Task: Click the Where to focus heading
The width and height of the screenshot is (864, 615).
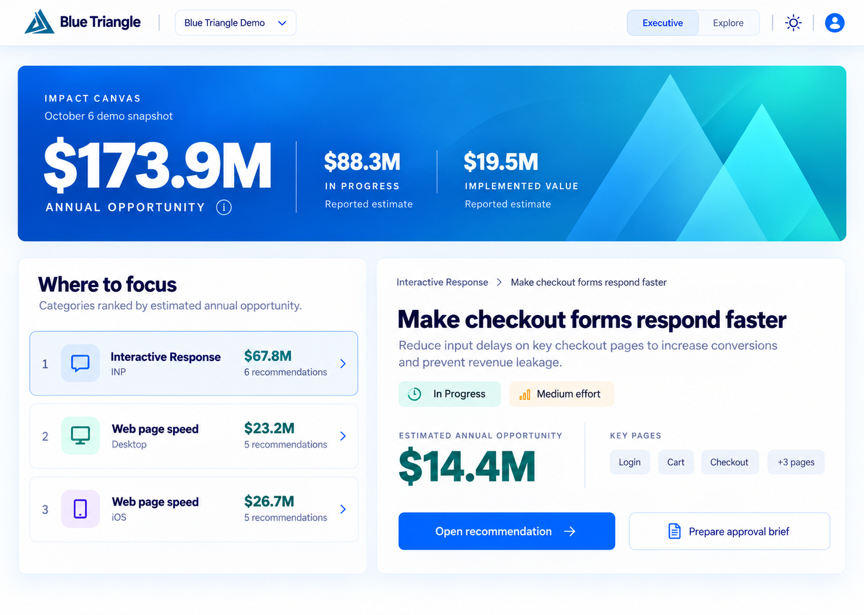Action: (107, 284)
